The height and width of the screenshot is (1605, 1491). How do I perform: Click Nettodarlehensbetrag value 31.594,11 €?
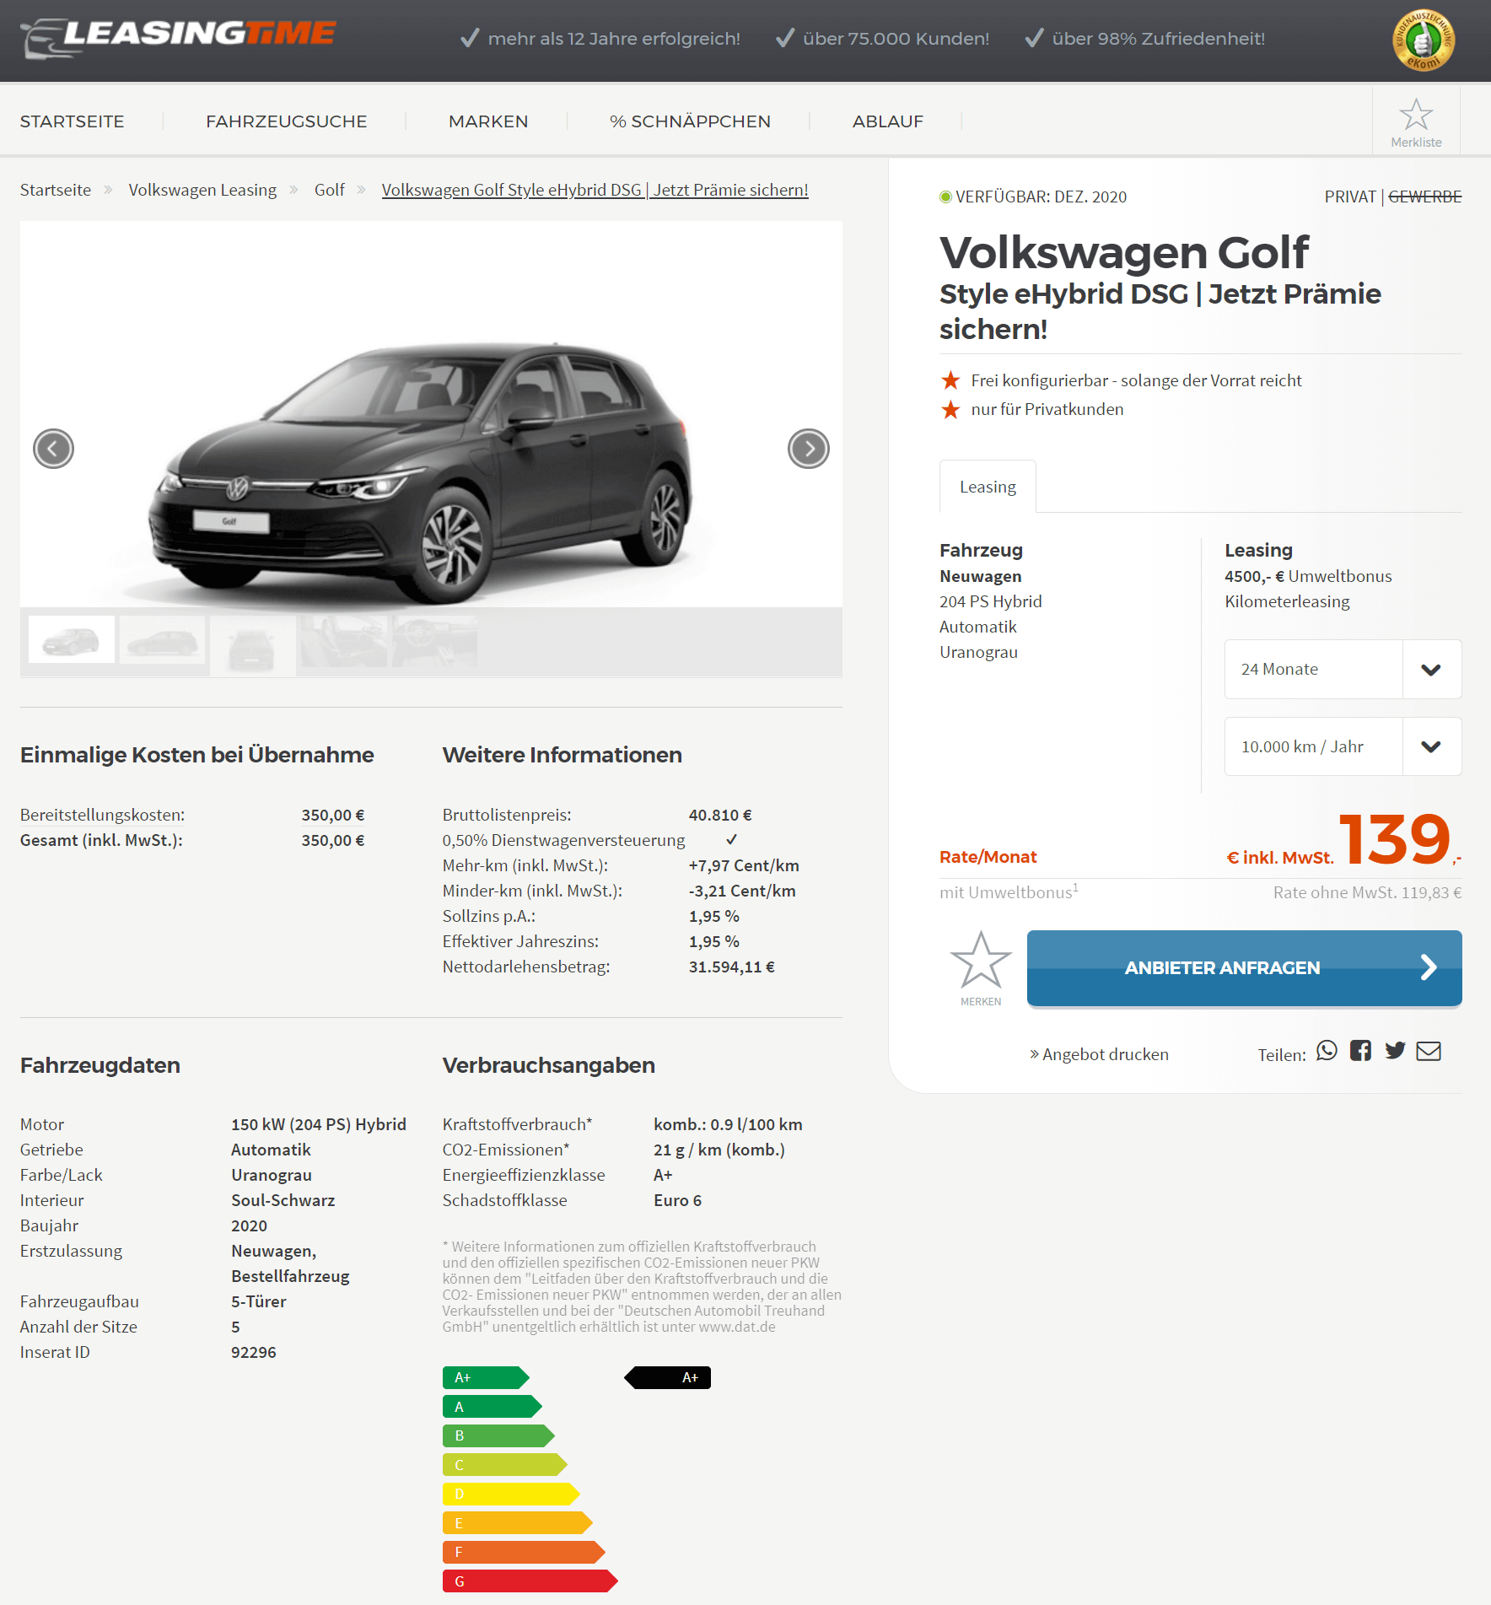click(732, 967)
